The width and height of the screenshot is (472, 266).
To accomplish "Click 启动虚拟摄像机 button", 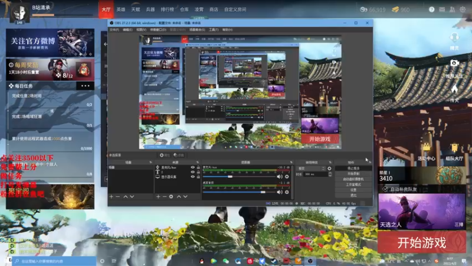I will point(353,179).
